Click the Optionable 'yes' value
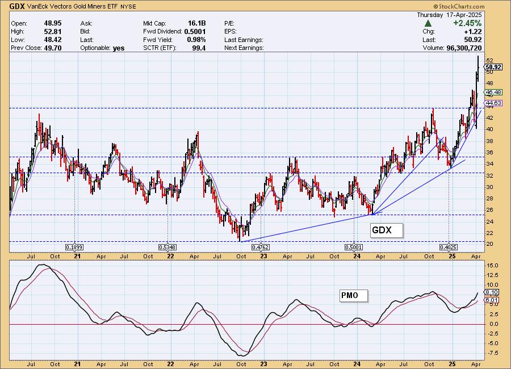The height and width of the screenshot is (369, 511). (119, 48)
